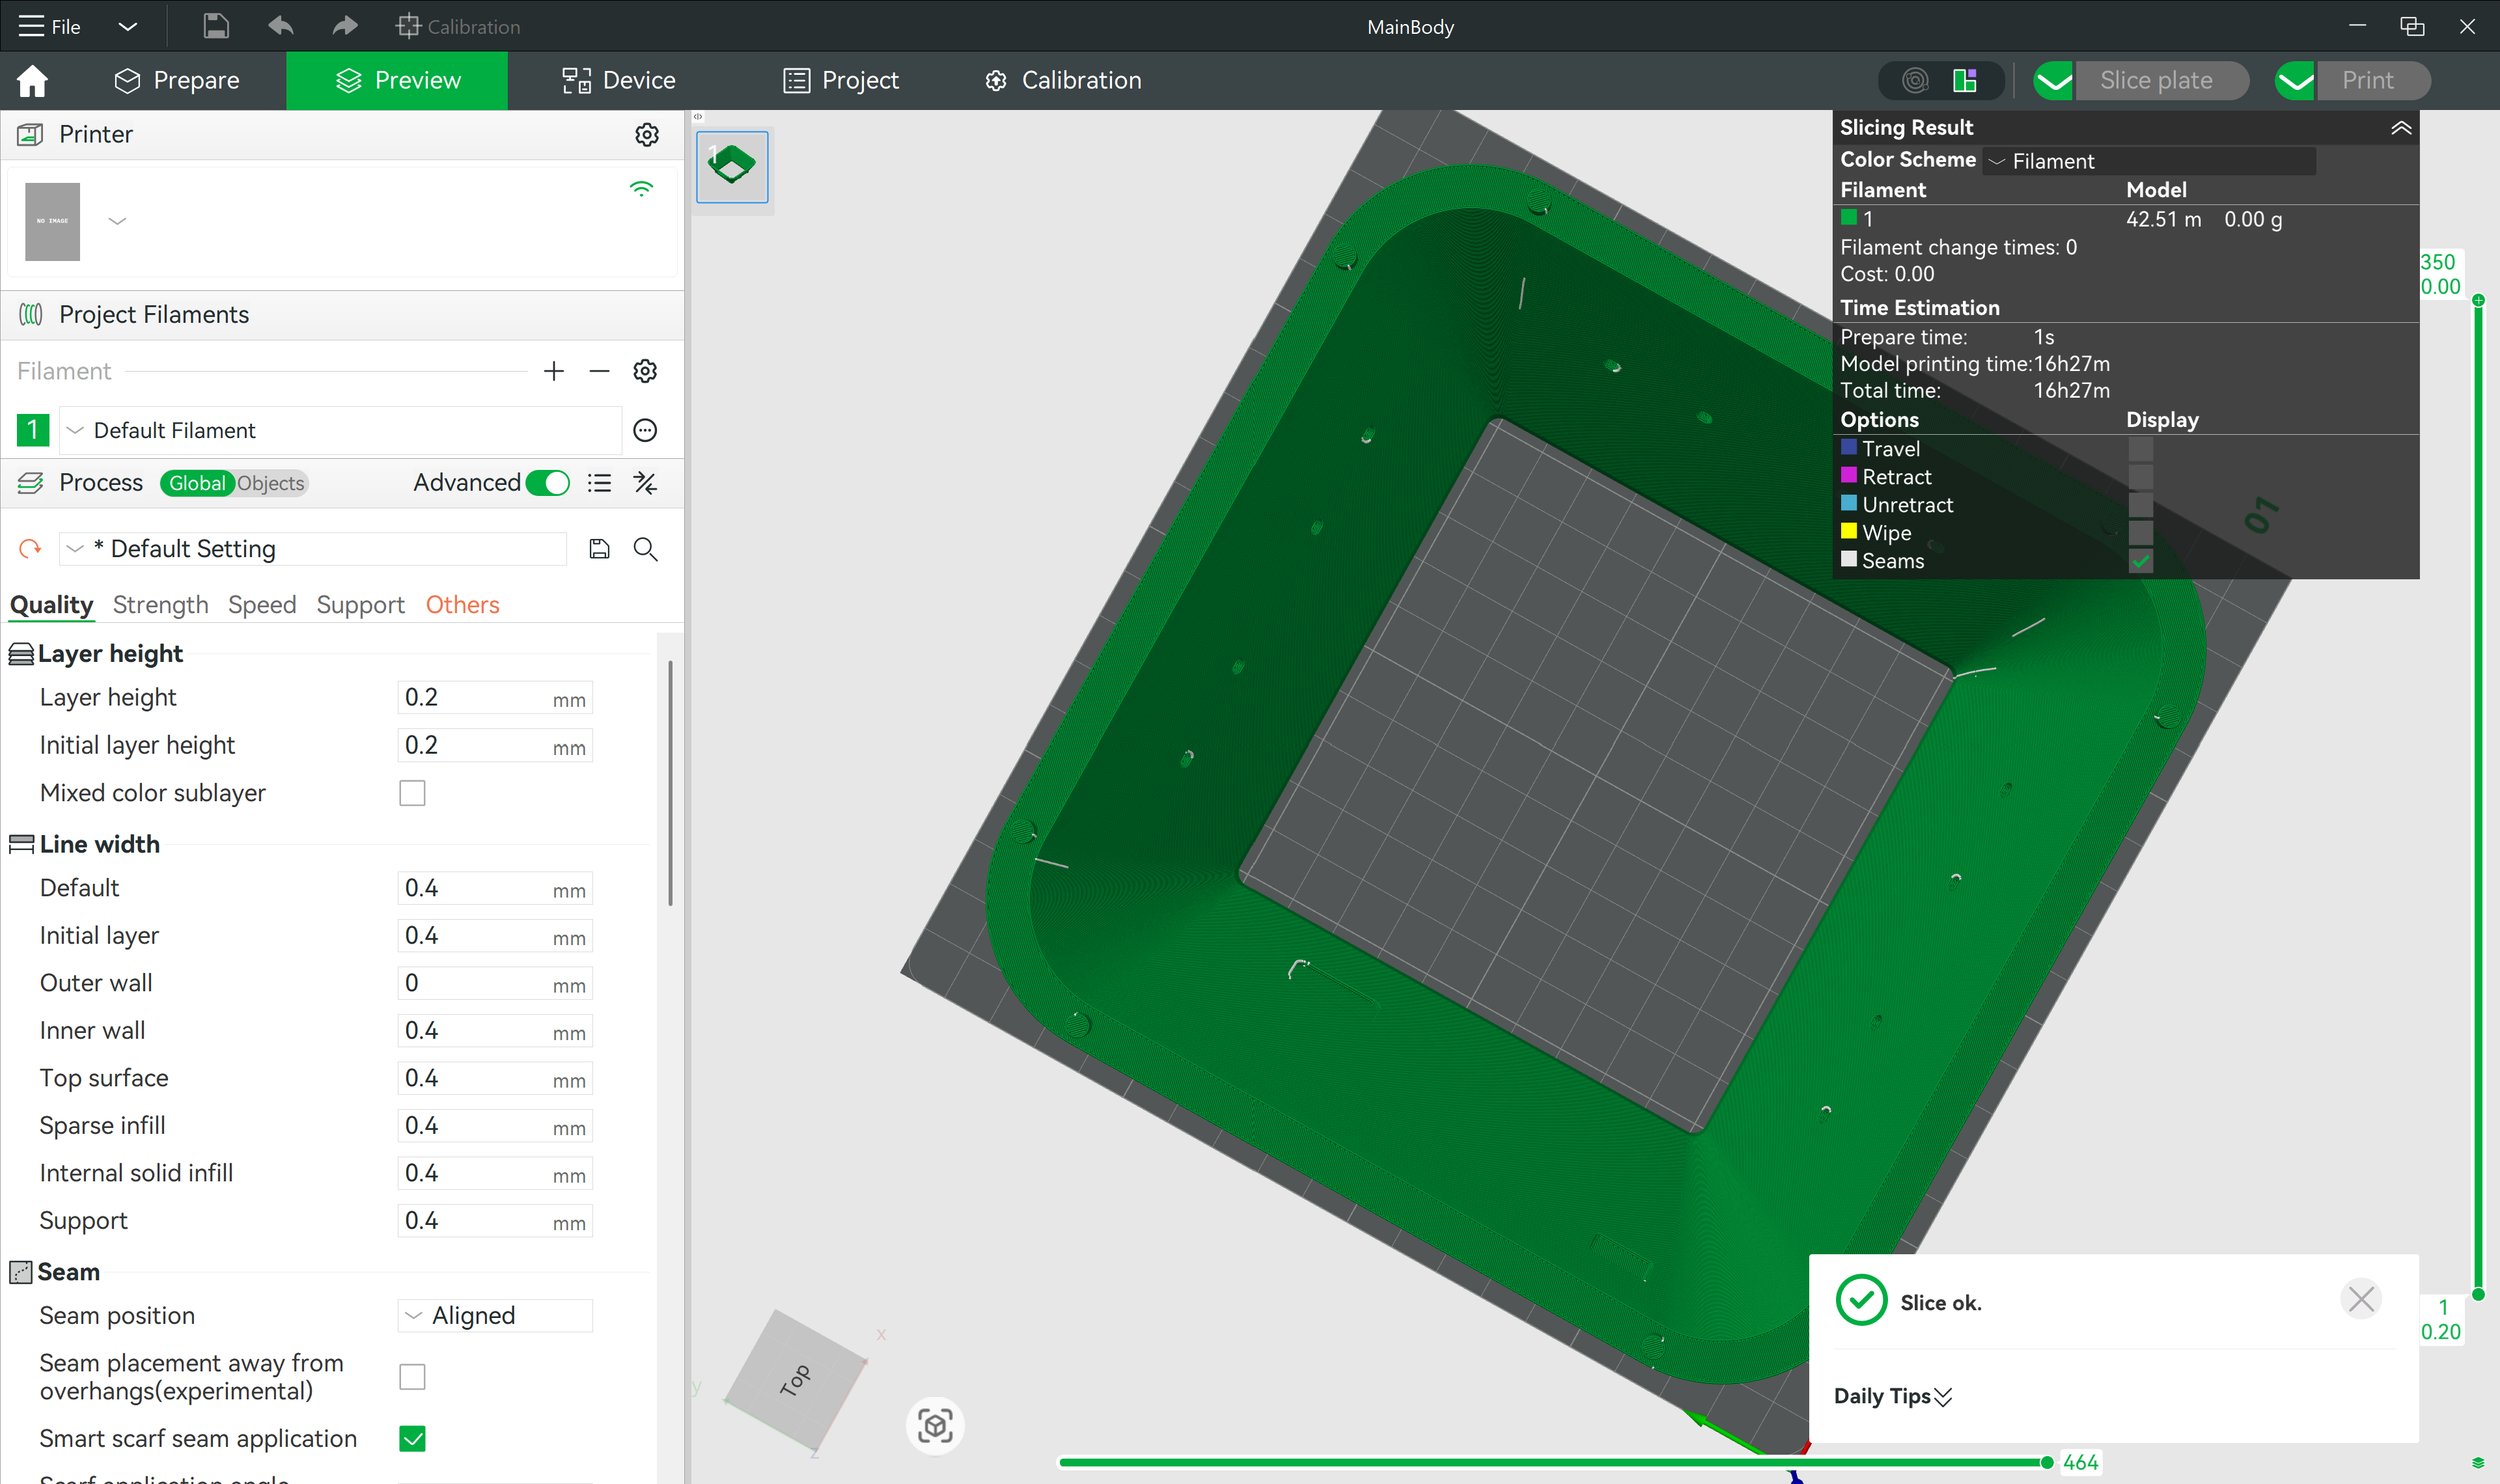
Task: Open filament settings gear icon
Action: pos(645,371)
